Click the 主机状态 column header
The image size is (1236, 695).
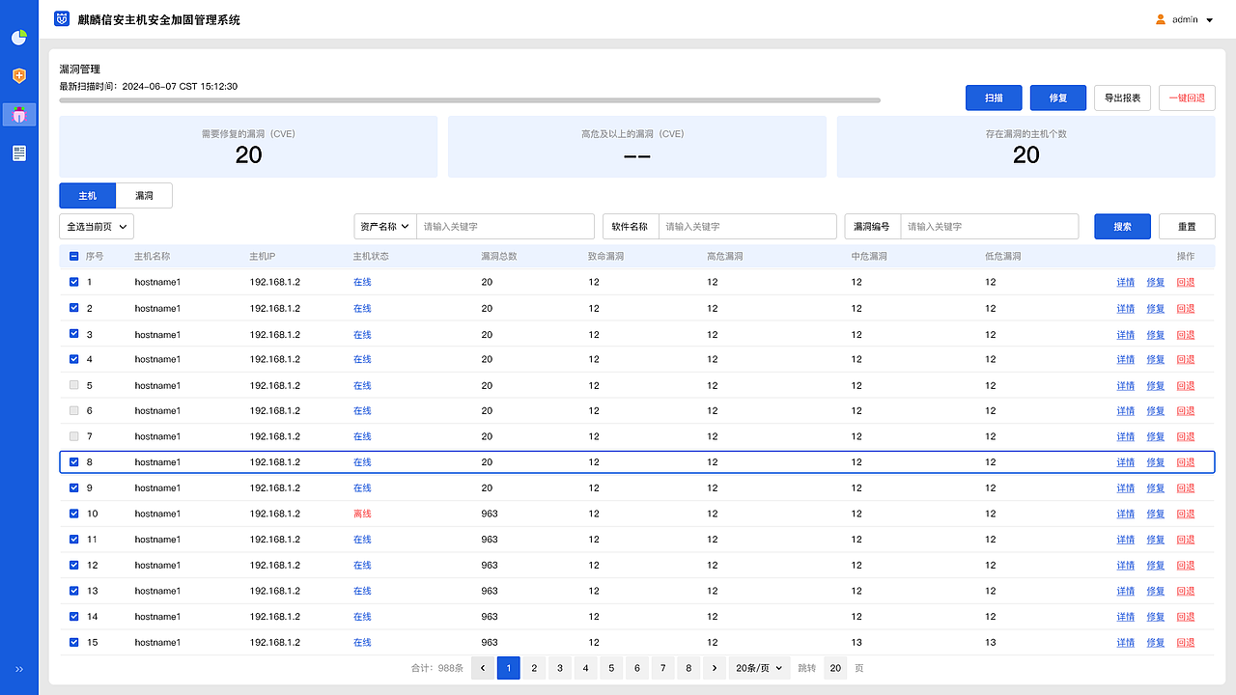(x=371, y=257)
